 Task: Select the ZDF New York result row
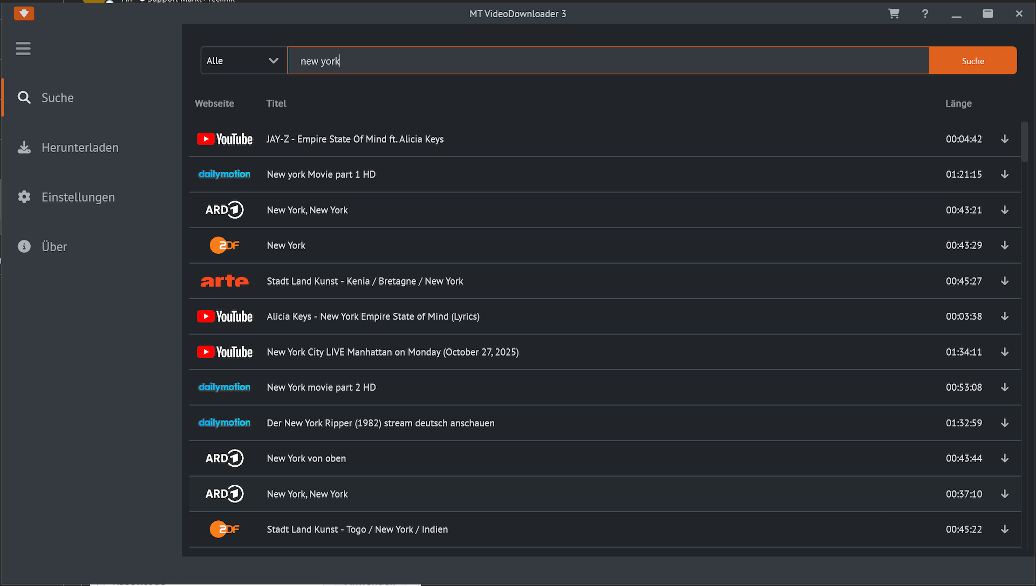[x=286, y=245]
